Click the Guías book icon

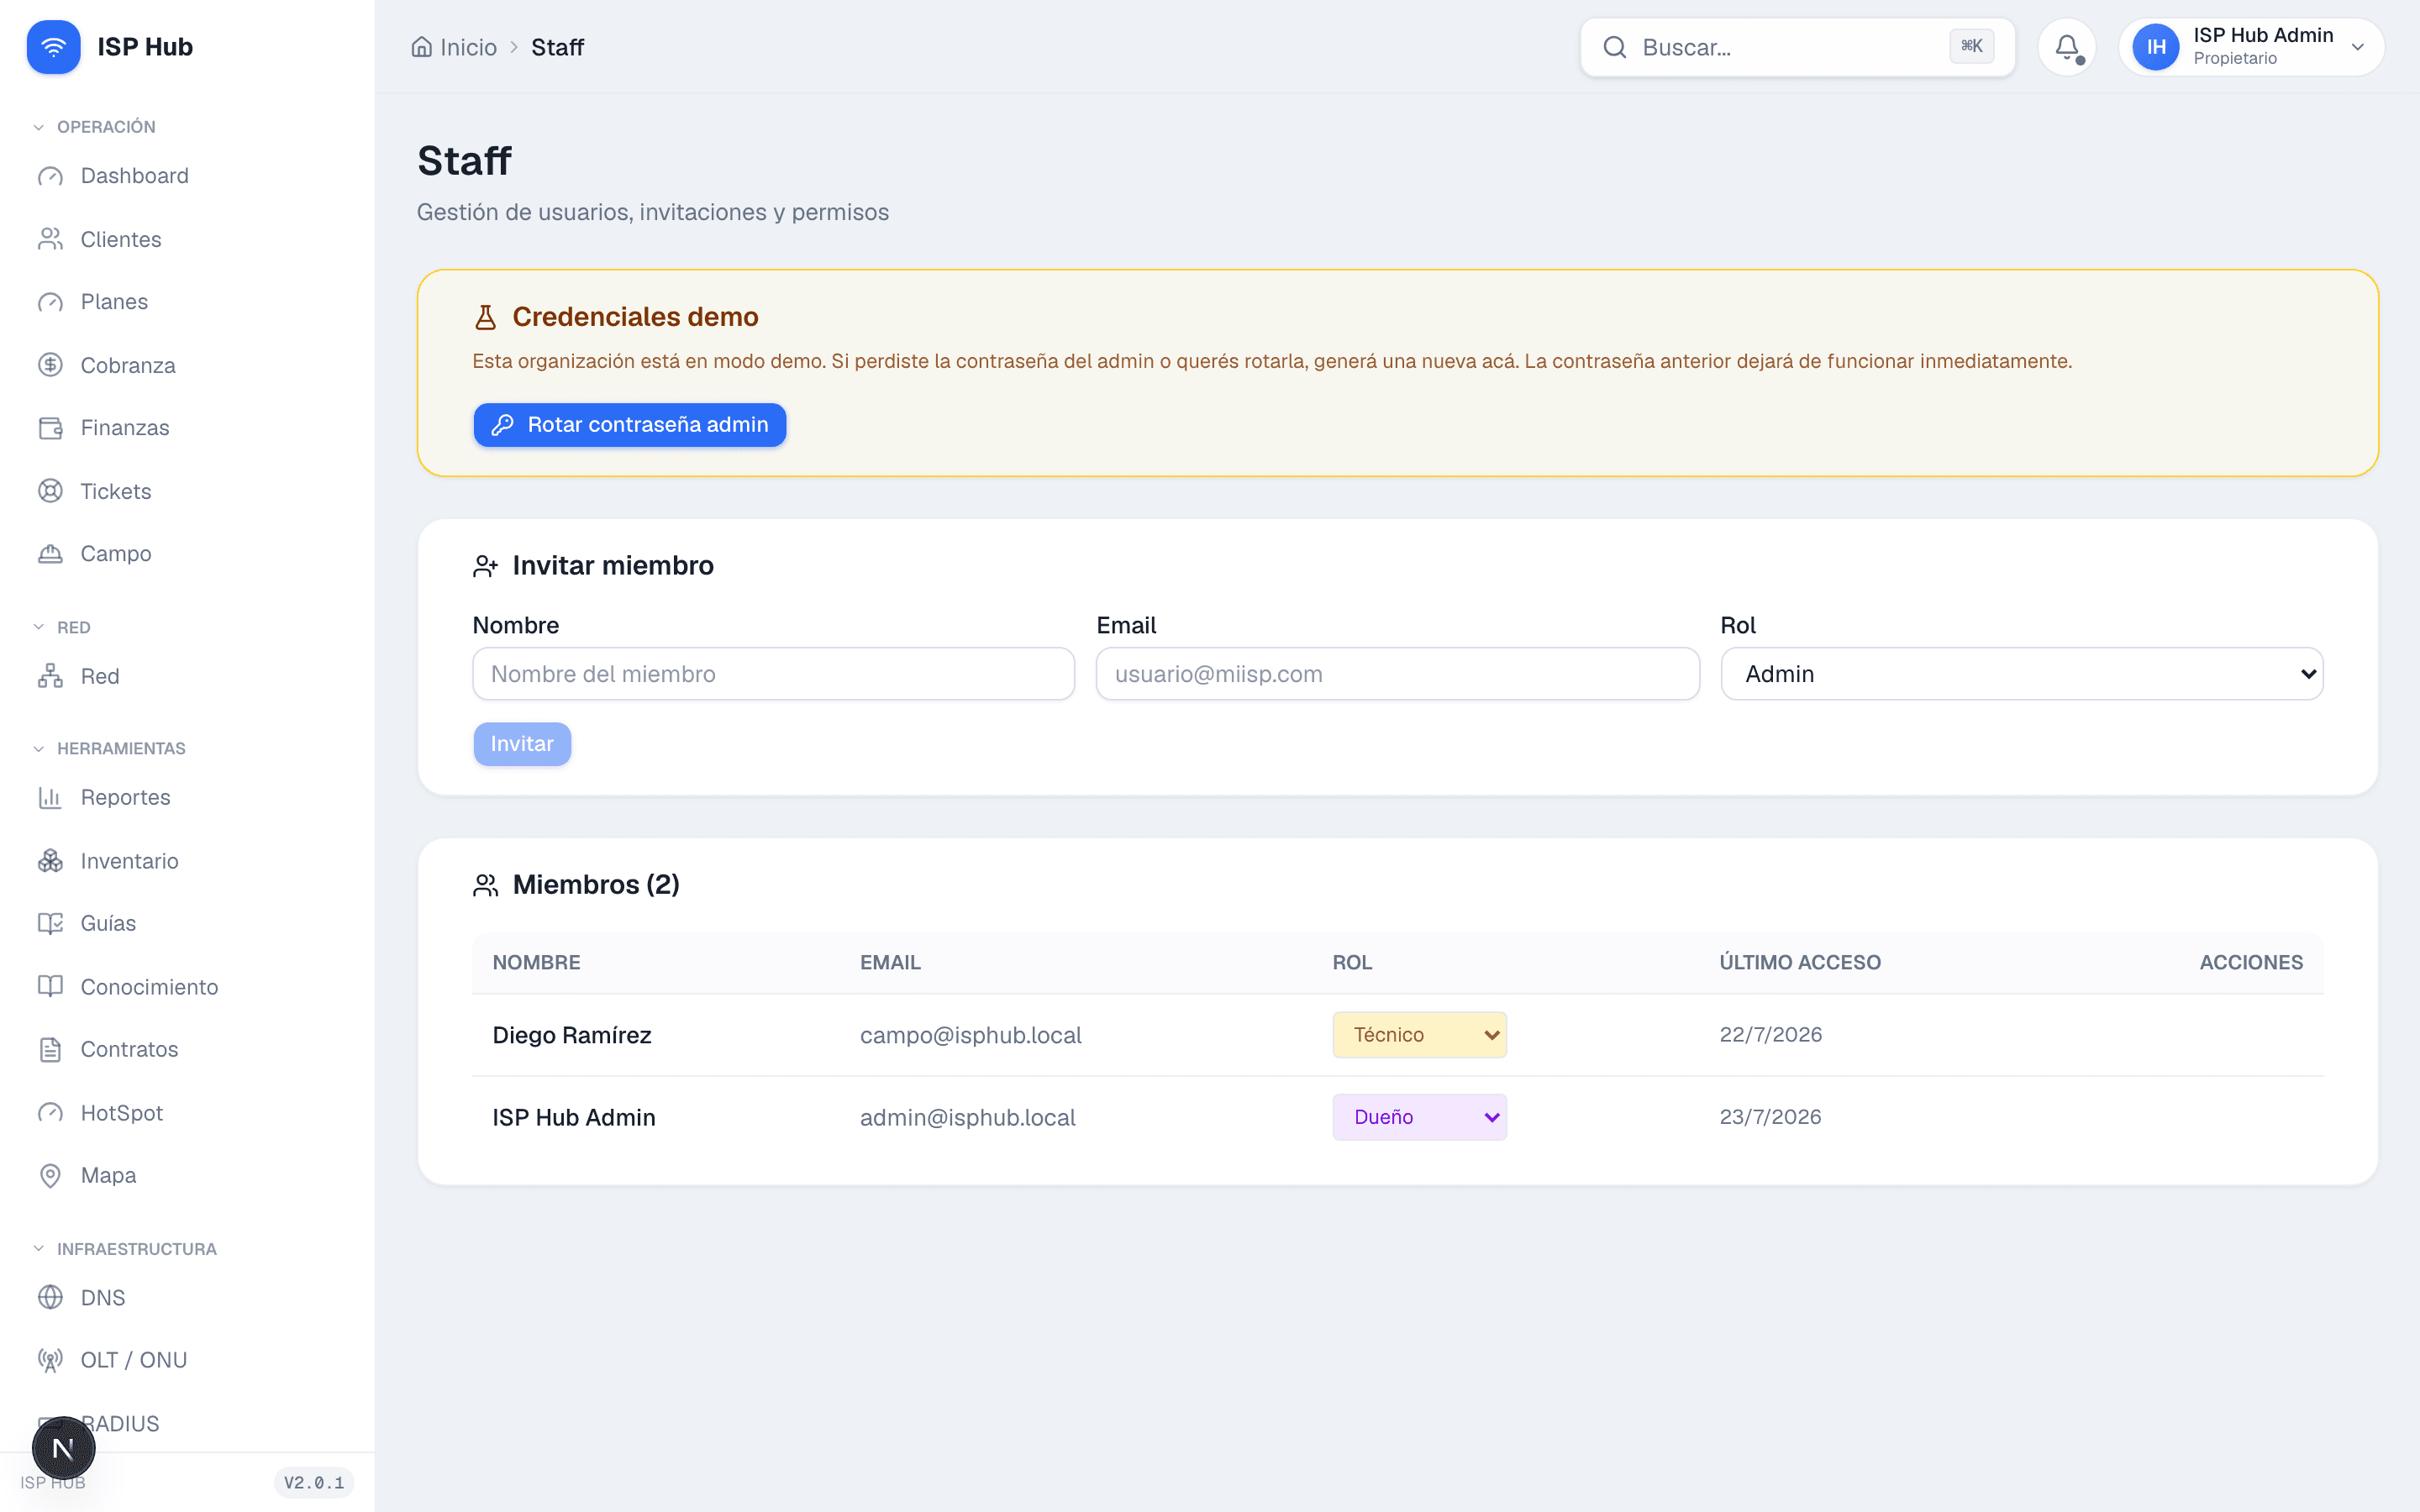[x=50, y=924]
